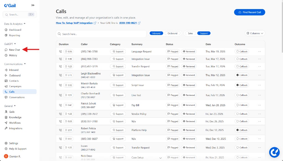Open New Chat under GailGPT
The height and width of the screenshot is (161, 283).
pyautogui.click(x=14, y=50)
